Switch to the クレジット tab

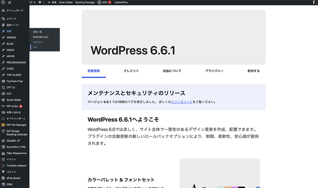[131, 71]
